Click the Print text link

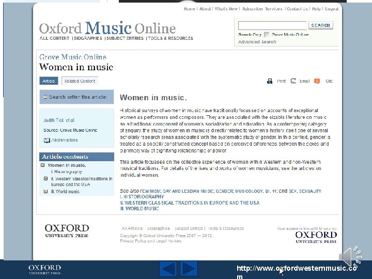[x=282, y=81]
